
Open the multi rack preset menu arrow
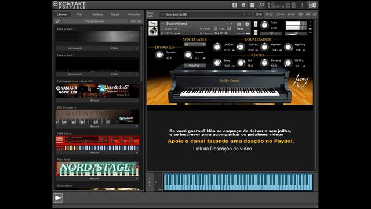pyautogui.click(x=162, y=15)
